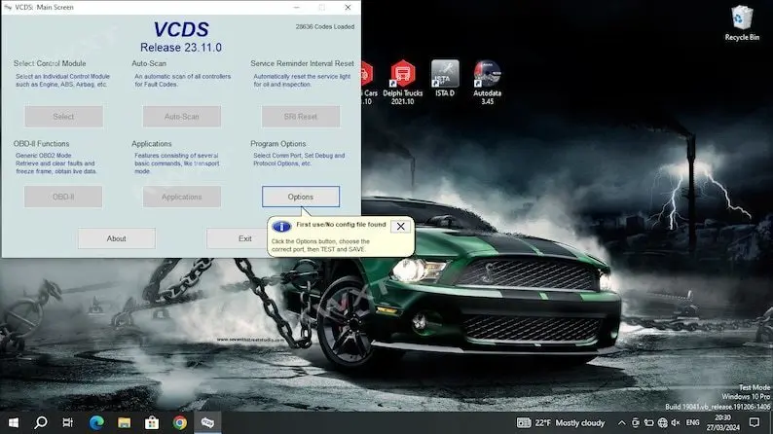Click the 'Select Control Module' heading

pos(50,63)
